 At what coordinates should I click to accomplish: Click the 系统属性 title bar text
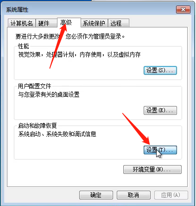click(17, 10)
